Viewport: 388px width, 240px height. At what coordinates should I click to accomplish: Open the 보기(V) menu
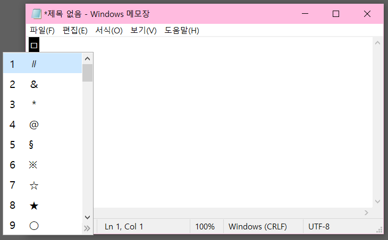144,31
